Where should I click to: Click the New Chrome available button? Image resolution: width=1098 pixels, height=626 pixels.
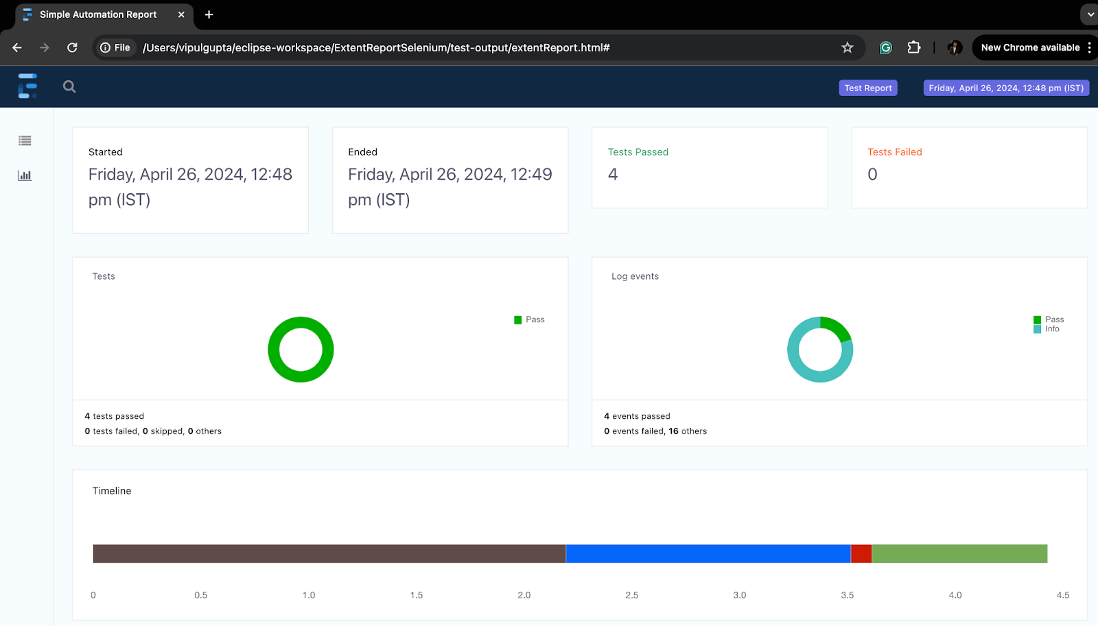pyautogui.click(x=1031, y=47)
